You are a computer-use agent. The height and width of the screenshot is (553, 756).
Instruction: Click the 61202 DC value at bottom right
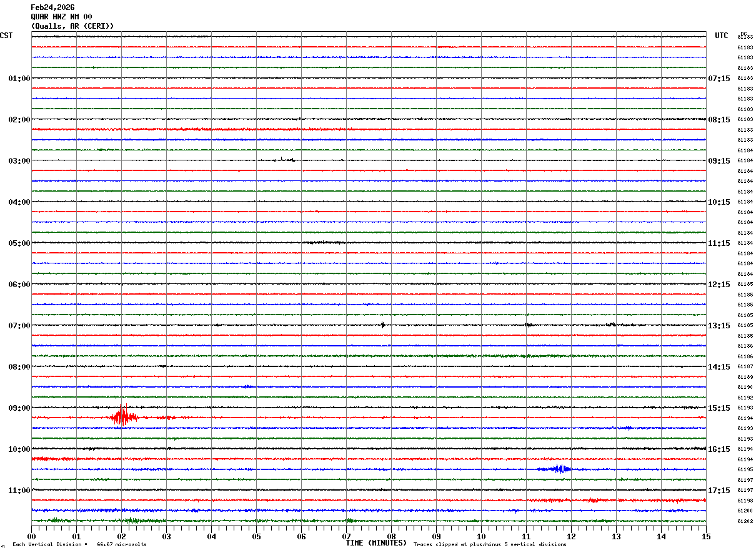(x=745, y=521)
